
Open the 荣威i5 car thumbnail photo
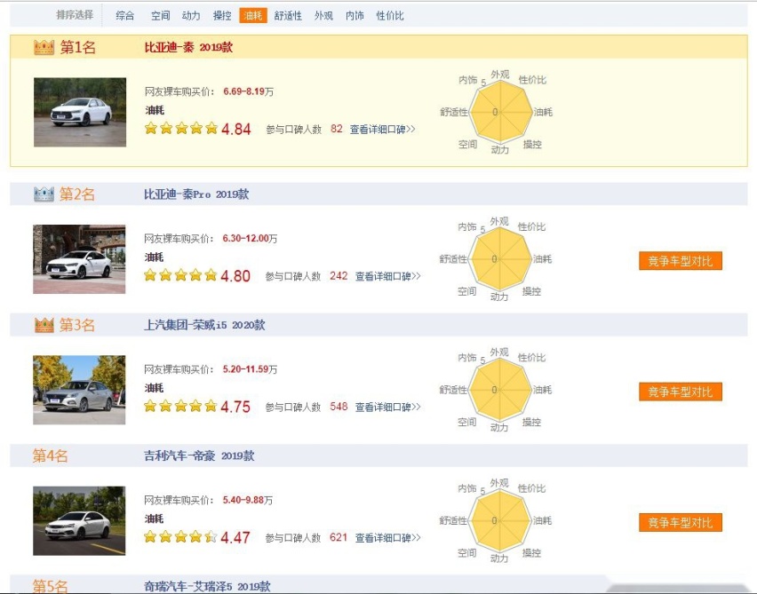79,390
